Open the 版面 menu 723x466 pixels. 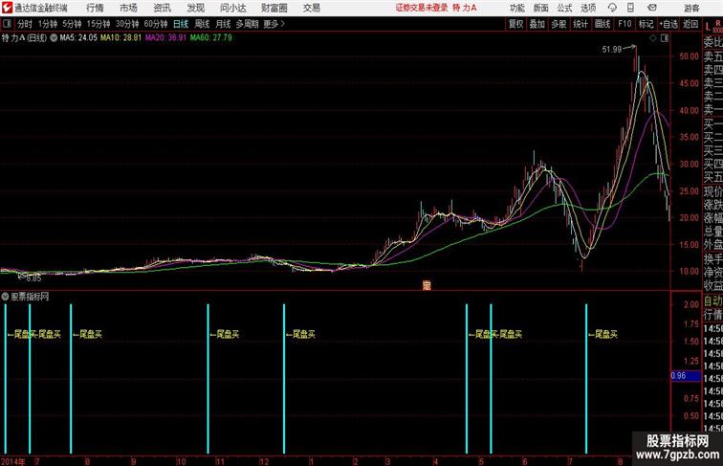point(541,8)
